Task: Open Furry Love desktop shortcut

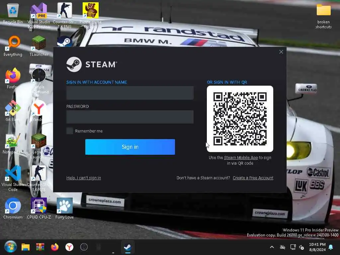Action: 64,208
